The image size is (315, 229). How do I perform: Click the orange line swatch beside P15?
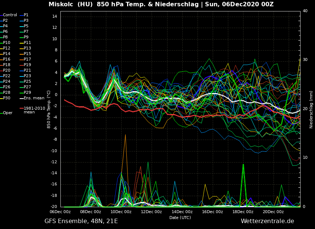[x=21, y=54]
